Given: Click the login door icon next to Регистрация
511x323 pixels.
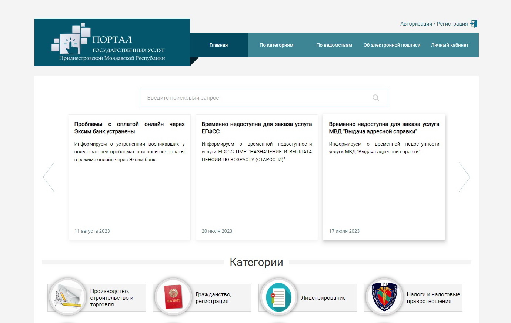Looking at the screenshot, I should pyautogui.click(x=474, y=24).
